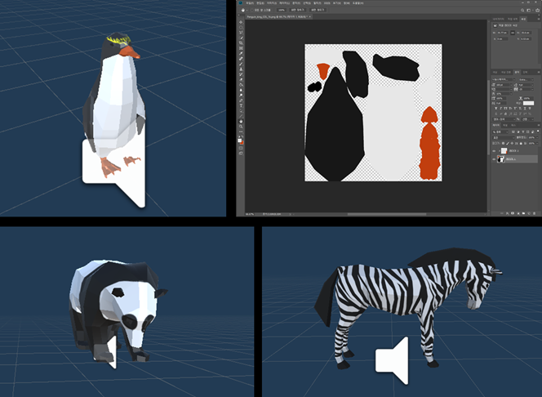Toggle the layer filtering on/off switch
The image size is (542, 397).
538,131
